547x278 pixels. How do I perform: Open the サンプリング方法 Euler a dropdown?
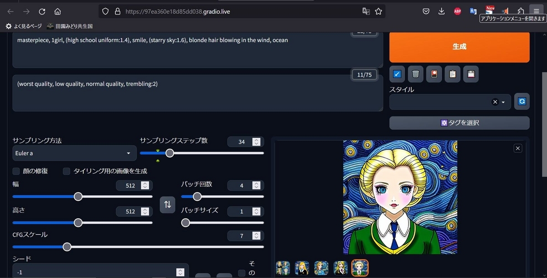[74, 153]
